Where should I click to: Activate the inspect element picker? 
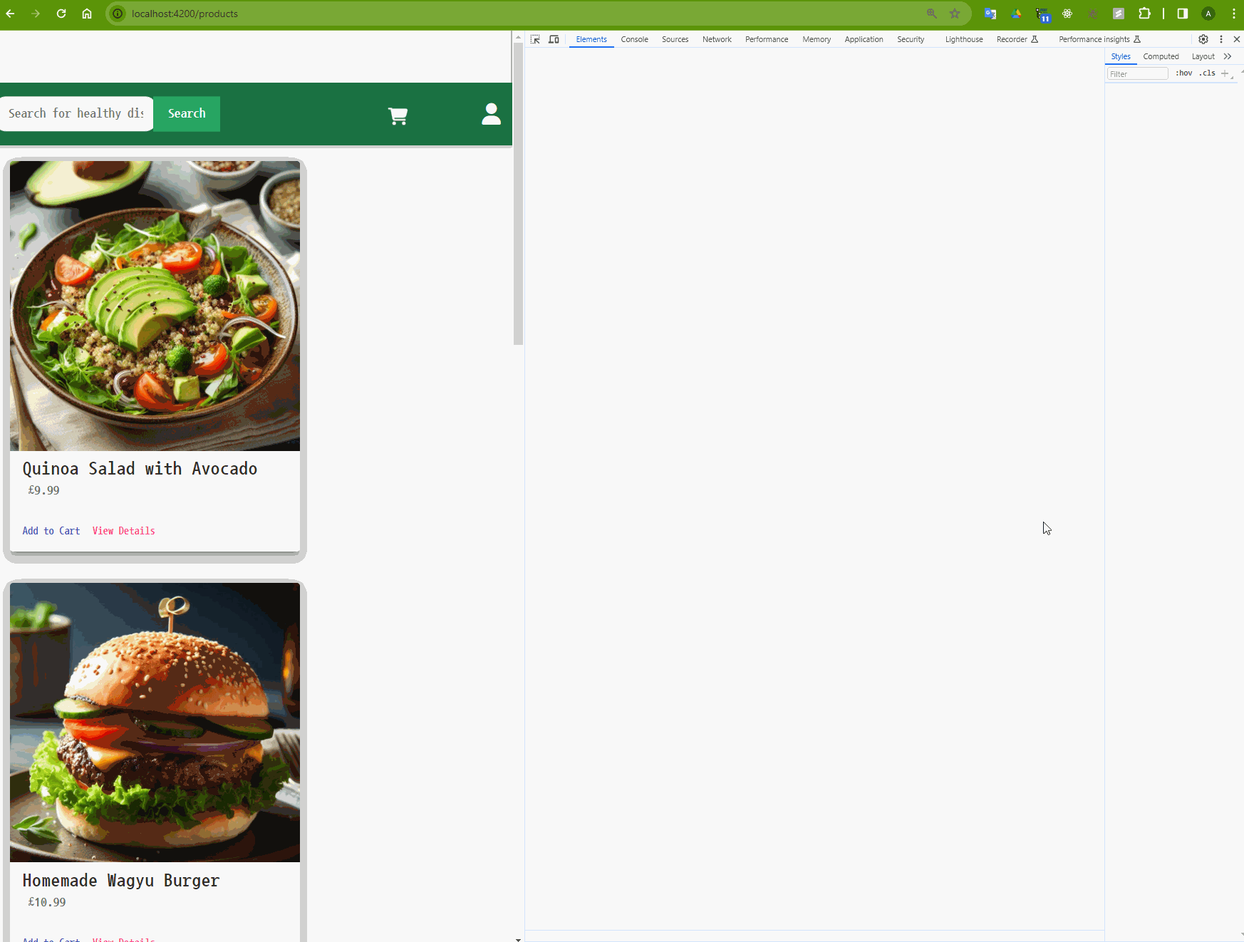(535, 39)
